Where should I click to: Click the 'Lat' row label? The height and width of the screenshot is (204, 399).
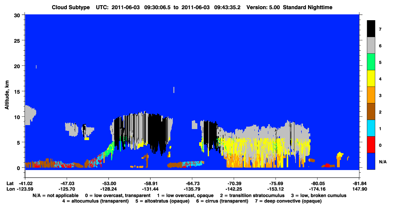10,183
